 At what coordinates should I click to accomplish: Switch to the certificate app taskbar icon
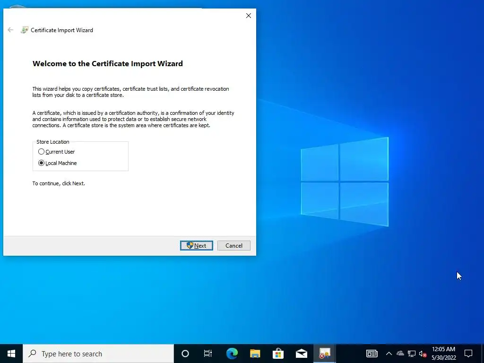coord(324,354)
